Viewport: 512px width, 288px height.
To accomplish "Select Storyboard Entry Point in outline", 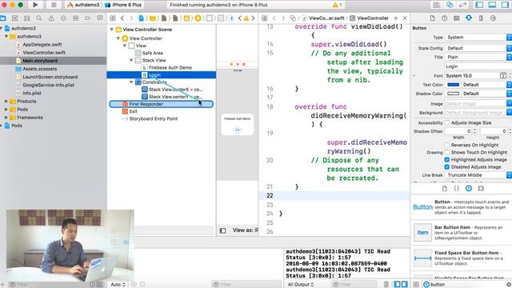I will [153, 119].
